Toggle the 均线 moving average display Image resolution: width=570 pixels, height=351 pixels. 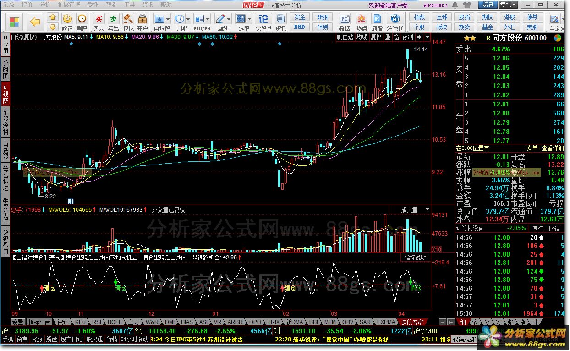tap(362, 38)
